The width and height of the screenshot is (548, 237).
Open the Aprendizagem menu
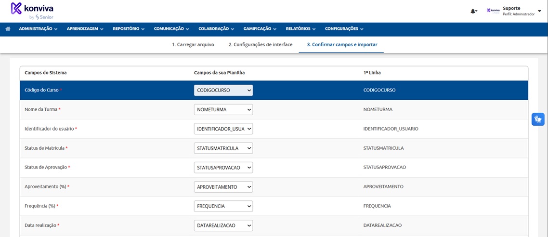pos(85,29)
